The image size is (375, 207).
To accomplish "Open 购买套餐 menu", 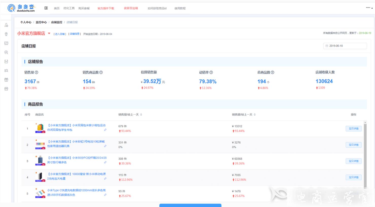I will coord(84,8).
